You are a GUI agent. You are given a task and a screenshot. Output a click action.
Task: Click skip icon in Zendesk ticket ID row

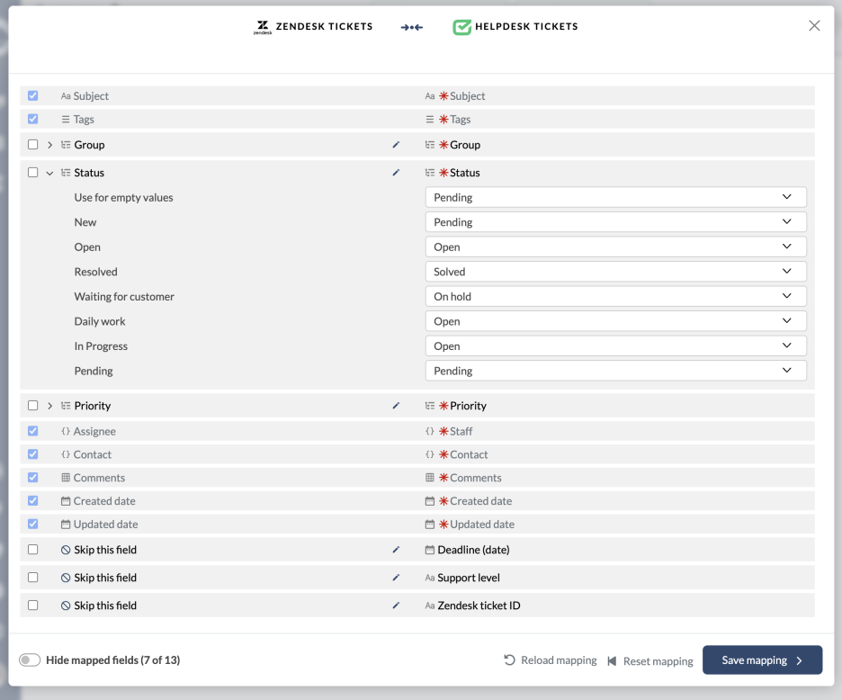pyautogui.click(x=66, y=606)
